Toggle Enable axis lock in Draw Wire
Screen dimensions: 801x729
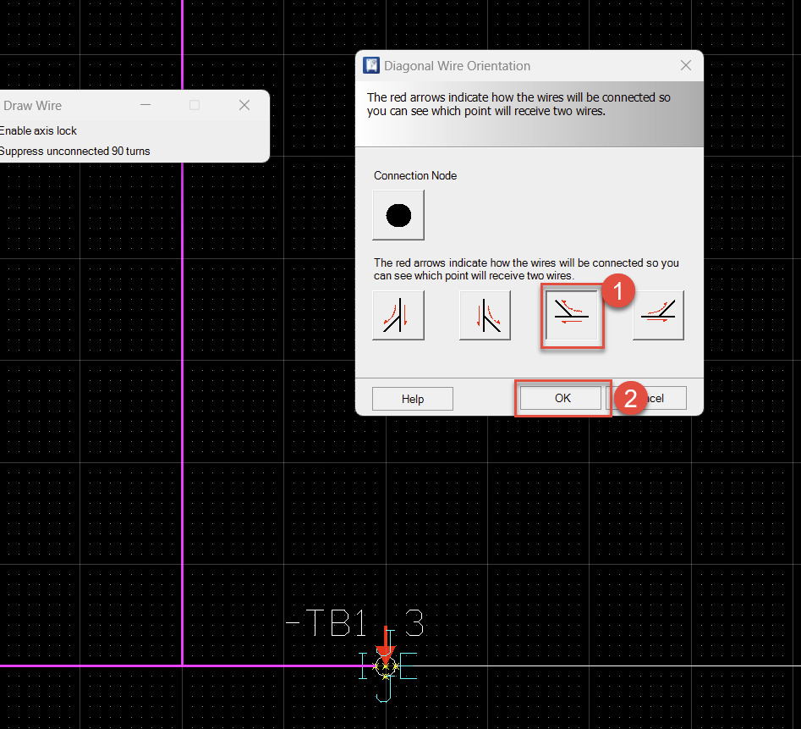pos(38,131)
